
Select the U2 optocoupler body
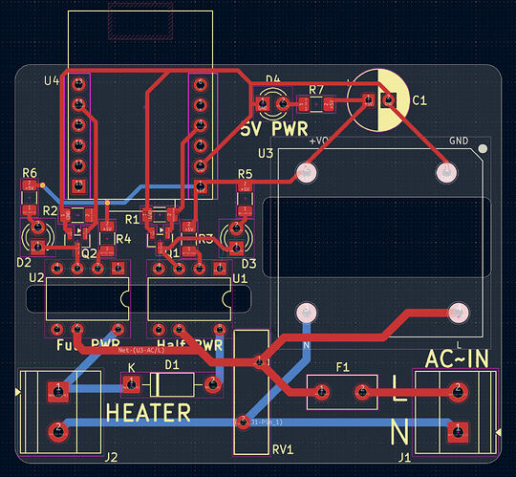(x=87, y=298)
